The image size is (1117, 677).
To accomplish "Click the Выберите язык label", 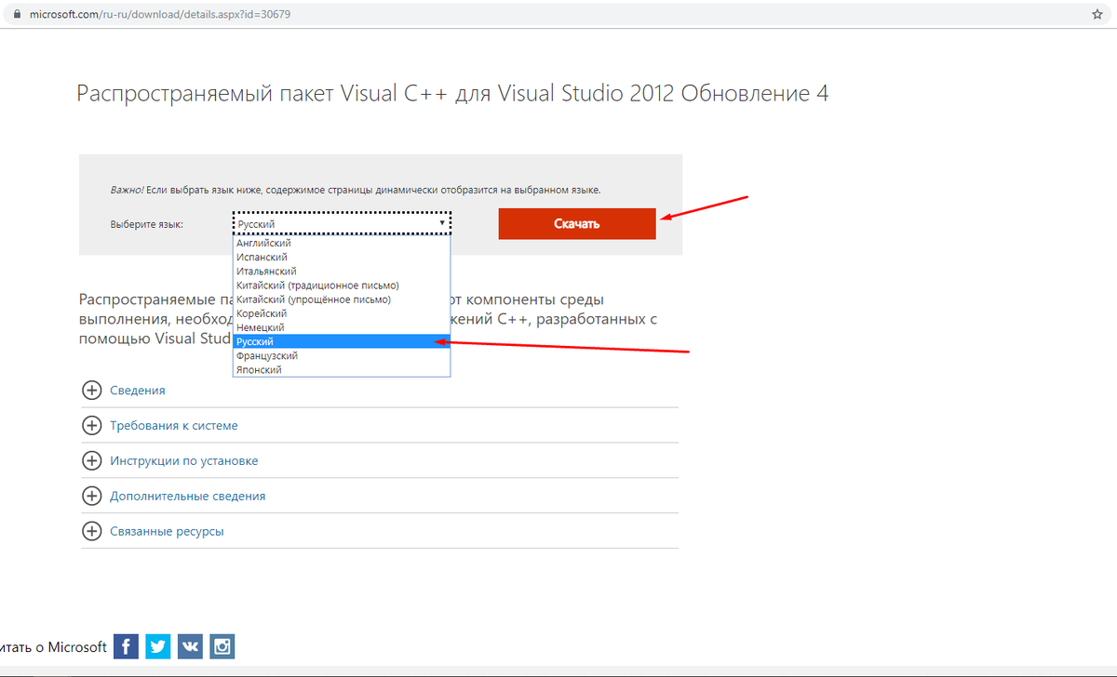I will 147,224.
